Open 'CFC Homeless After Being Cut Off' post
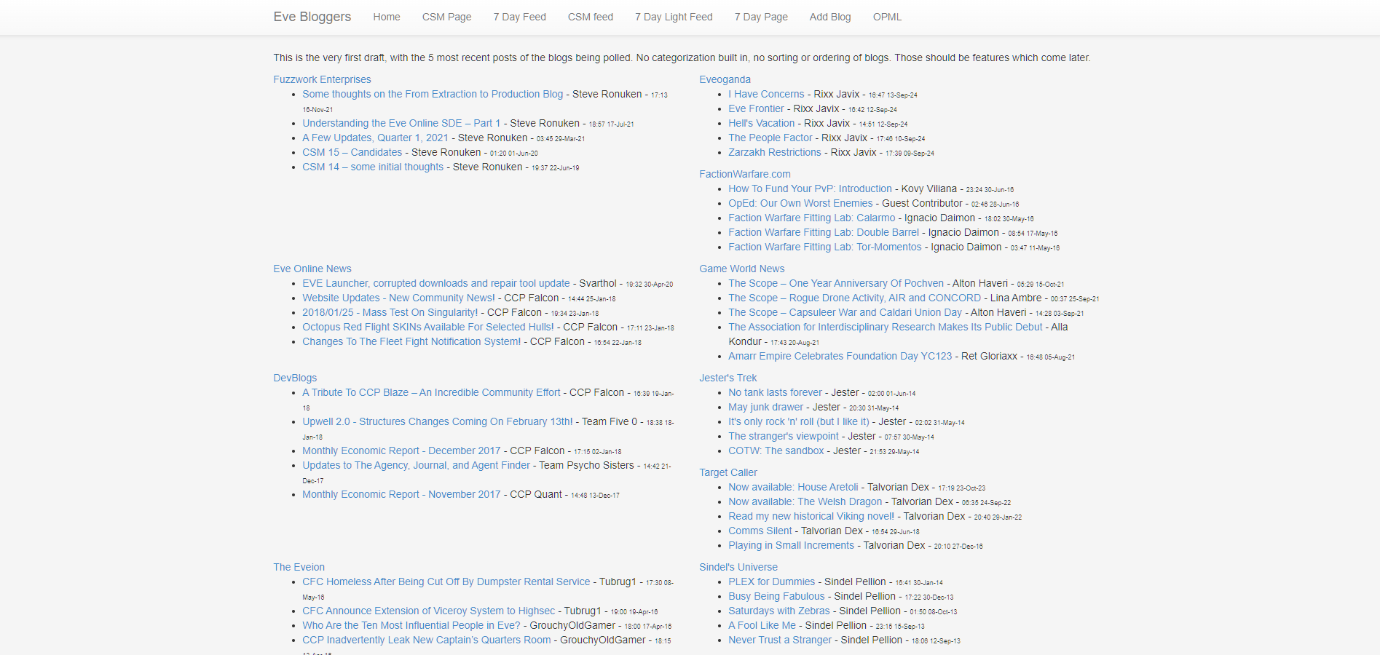This screenshot has width=1380, height=655. pos(446,581)
